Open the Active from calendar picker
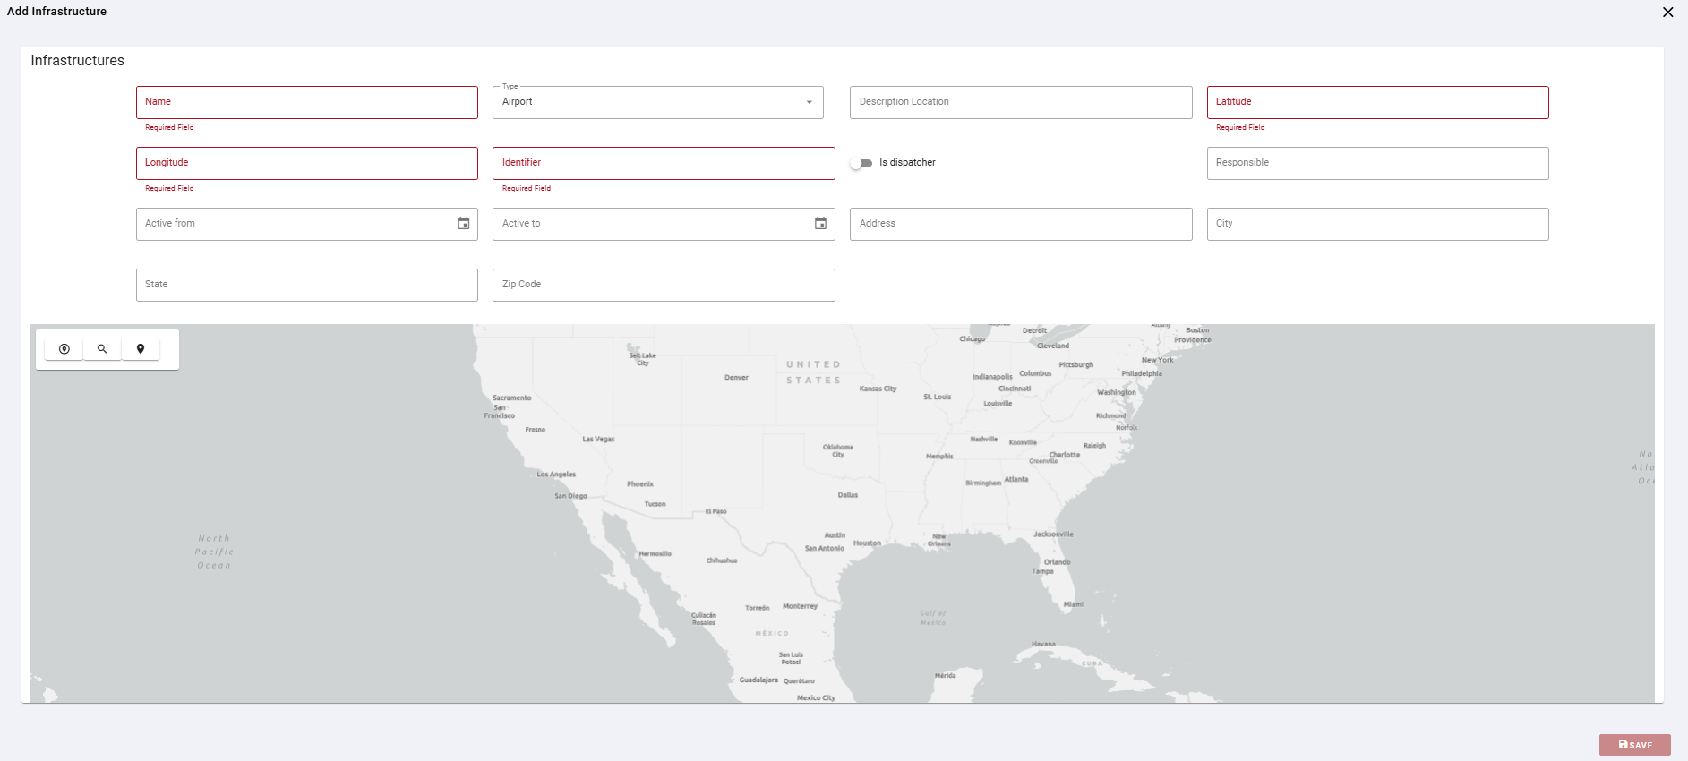Screen dimensions: 1688x761 464,224
